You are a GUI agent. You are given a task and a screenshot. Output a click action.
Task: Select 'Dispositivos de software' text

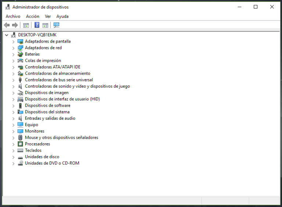(48, 106)
